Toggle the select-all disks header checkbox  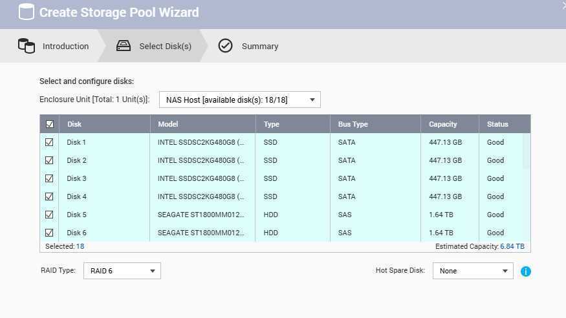pyautogui.click(x=50, y=124)
